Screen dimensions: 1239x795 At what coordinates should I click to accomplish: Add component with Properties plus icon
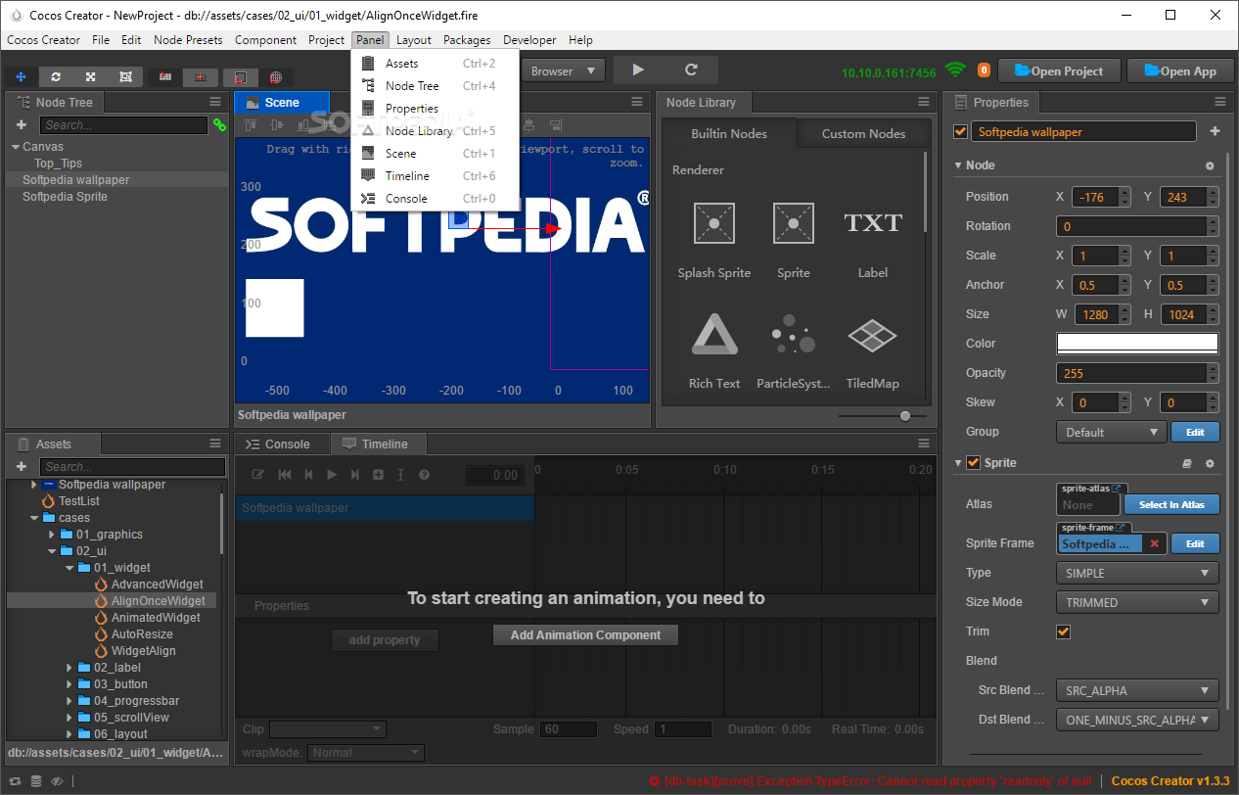(1215, 131)
